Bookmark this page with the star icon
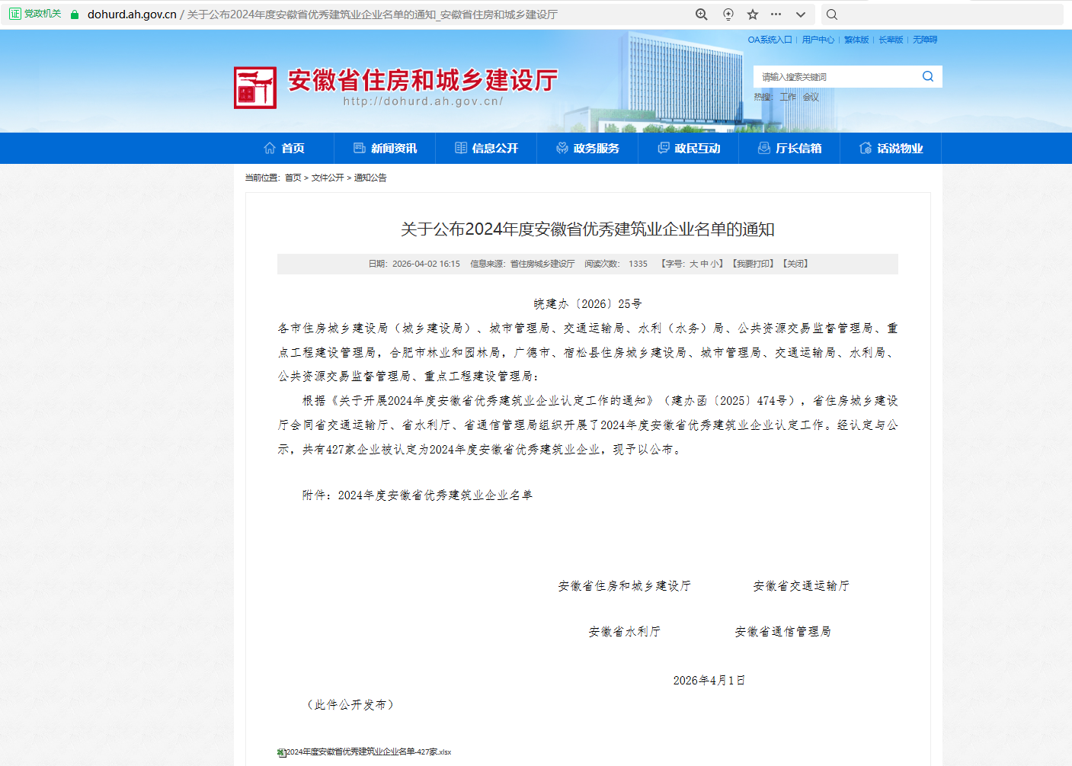Image resolution: width=1072 pixels, height=766 pixels. pos(753,14)
